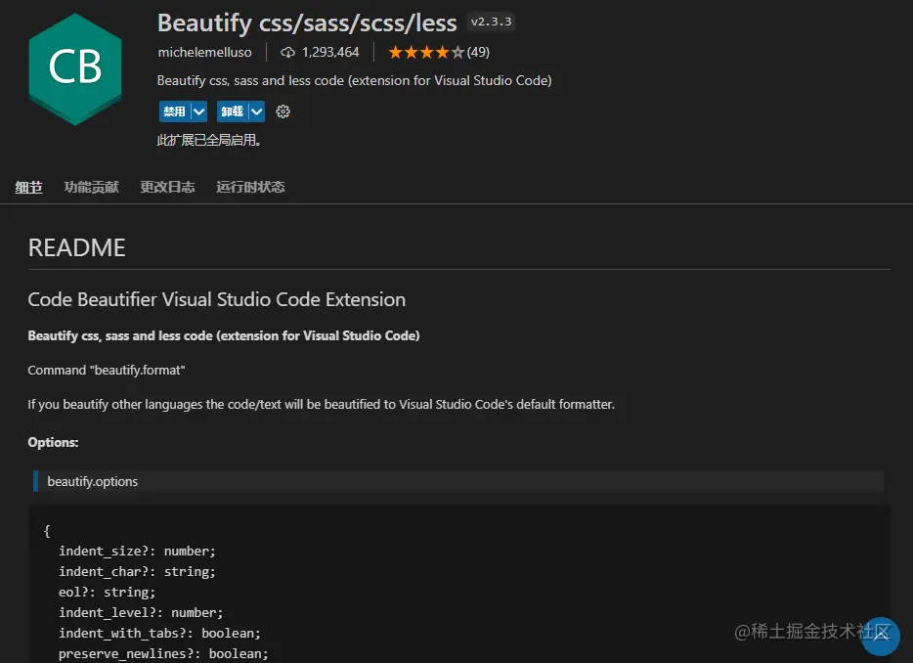The height and width of the screenshot is (663, 913).
Task: Click the unfilled fifth rating star
Action: (x=457, y=52)
